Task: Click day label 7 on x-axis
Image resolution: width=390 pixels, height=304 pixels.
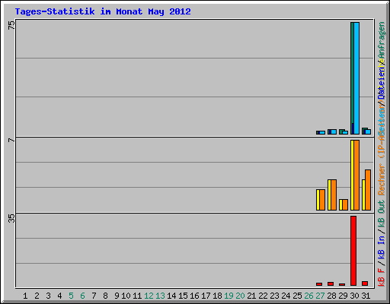Action: click(x=94, y=296)
